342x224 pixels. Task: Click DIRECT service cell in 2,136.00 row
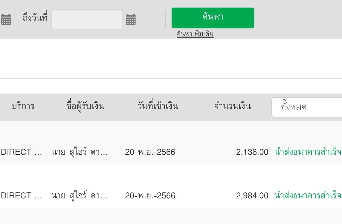tap(22, 152)
